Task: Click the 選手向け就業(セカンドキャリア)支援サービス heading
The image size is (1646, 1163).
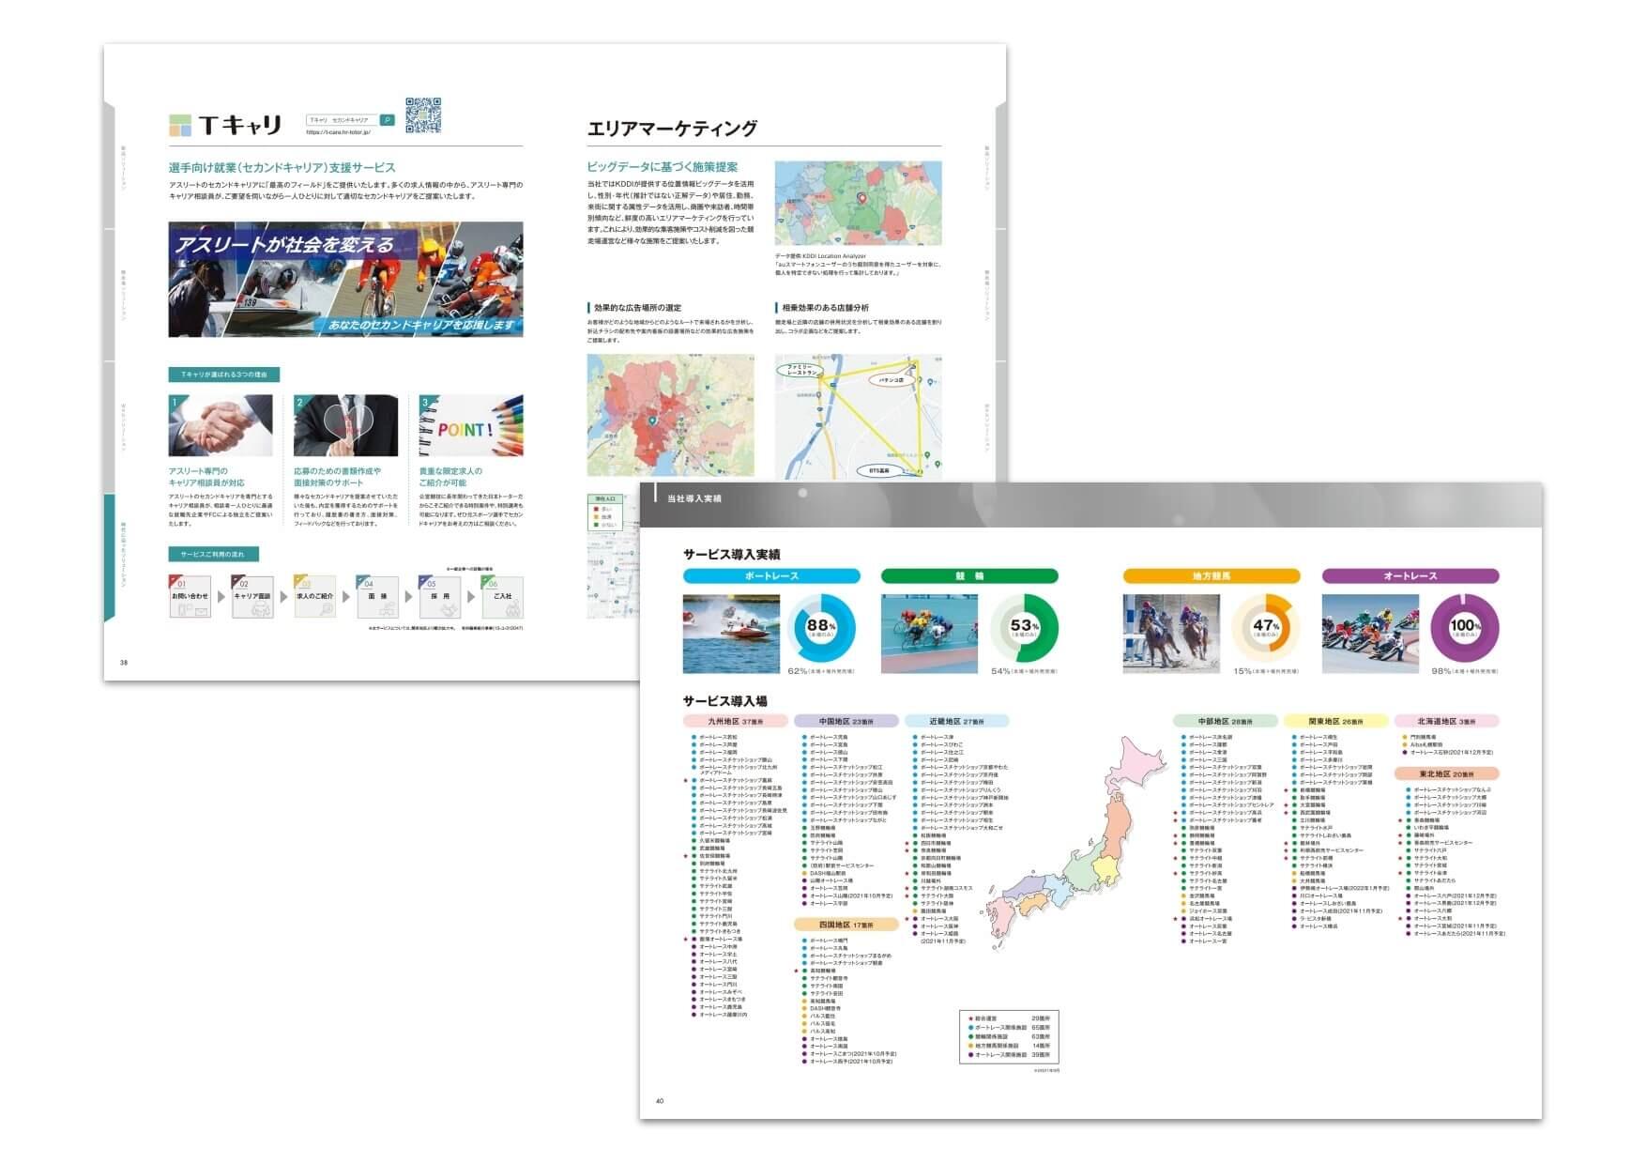Action: (282, 167)
